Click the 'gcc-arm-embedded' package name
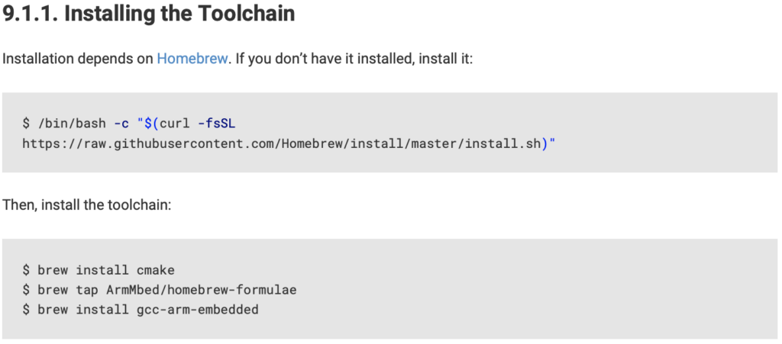The image size is (782, 344). click(x=198, y=310)
